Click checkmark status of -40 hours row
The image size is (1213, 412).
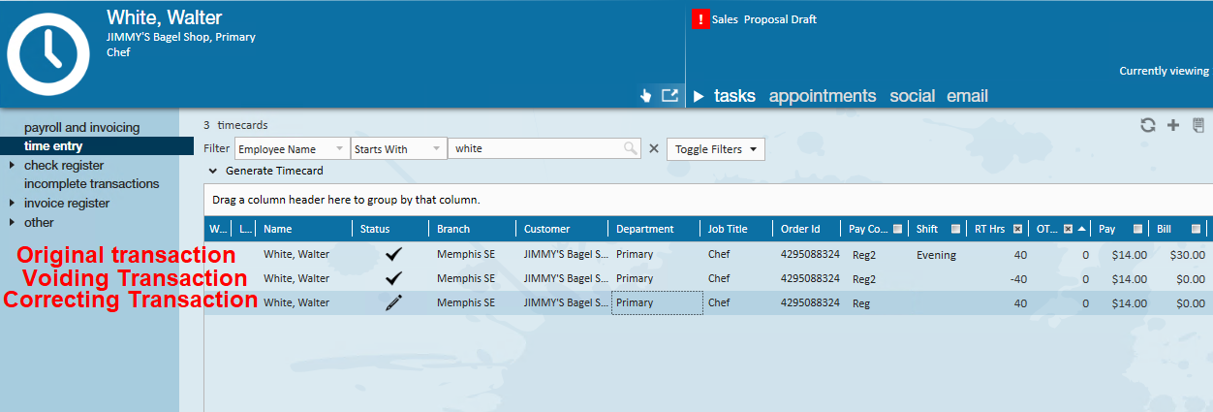393,278
